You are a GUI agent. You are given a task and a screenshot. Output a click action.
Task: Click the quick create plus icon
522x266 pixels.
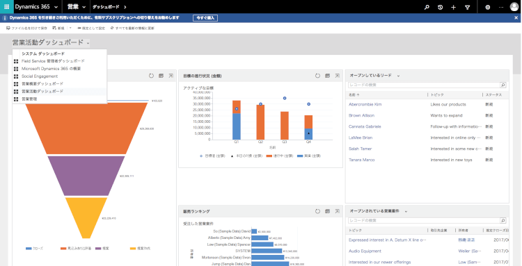point(453,7)
